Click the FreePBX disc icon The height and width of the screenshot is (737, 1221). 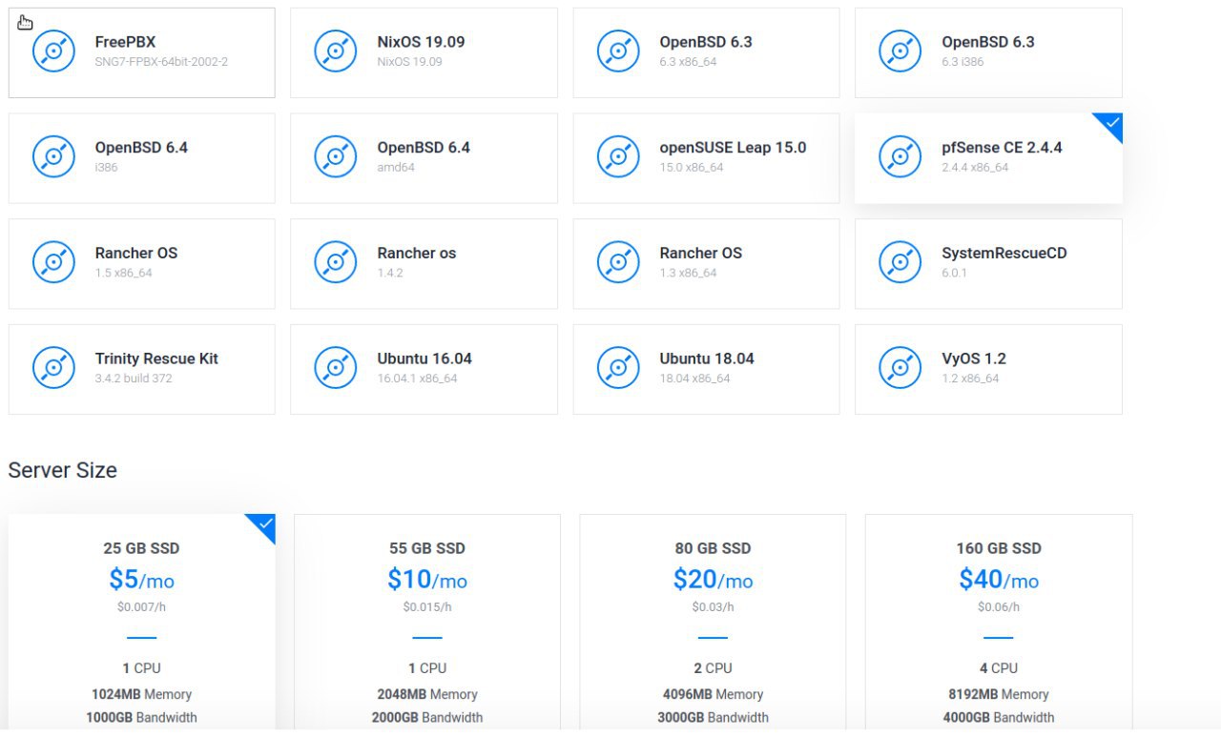(53, 51)
